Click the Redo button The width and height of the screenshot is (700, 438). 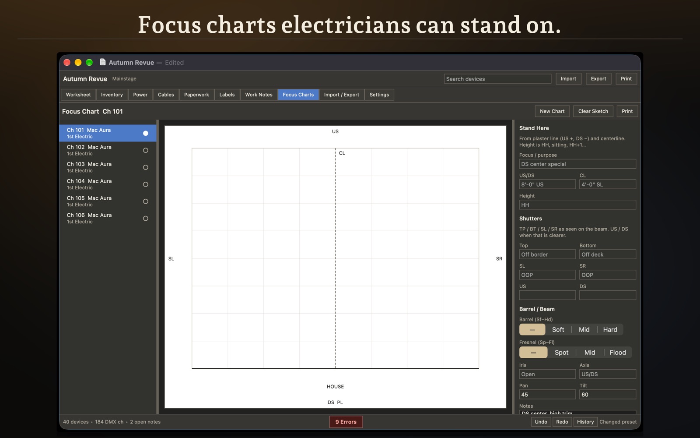(x=562, y=422)
